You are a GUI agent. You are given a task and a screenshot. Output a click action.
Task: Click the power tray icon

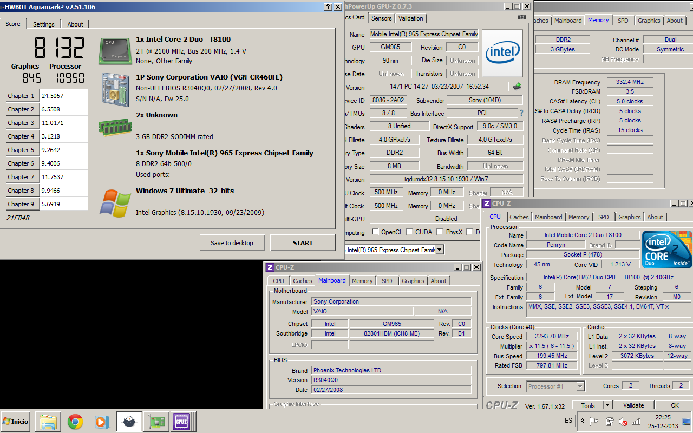point(609,421)
